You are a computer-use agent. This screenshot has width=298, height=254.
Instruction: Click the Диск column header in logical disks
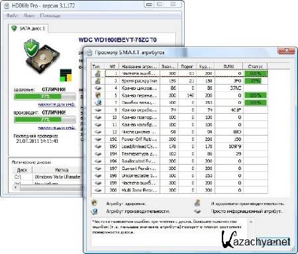pos(22,170)
